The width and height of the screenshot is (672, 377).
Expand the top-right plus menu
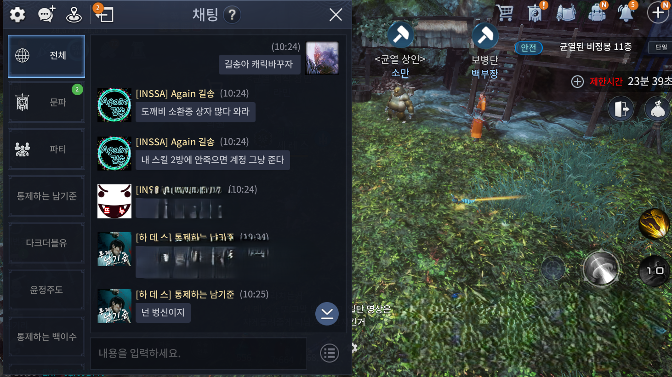(x=658, y=12)
